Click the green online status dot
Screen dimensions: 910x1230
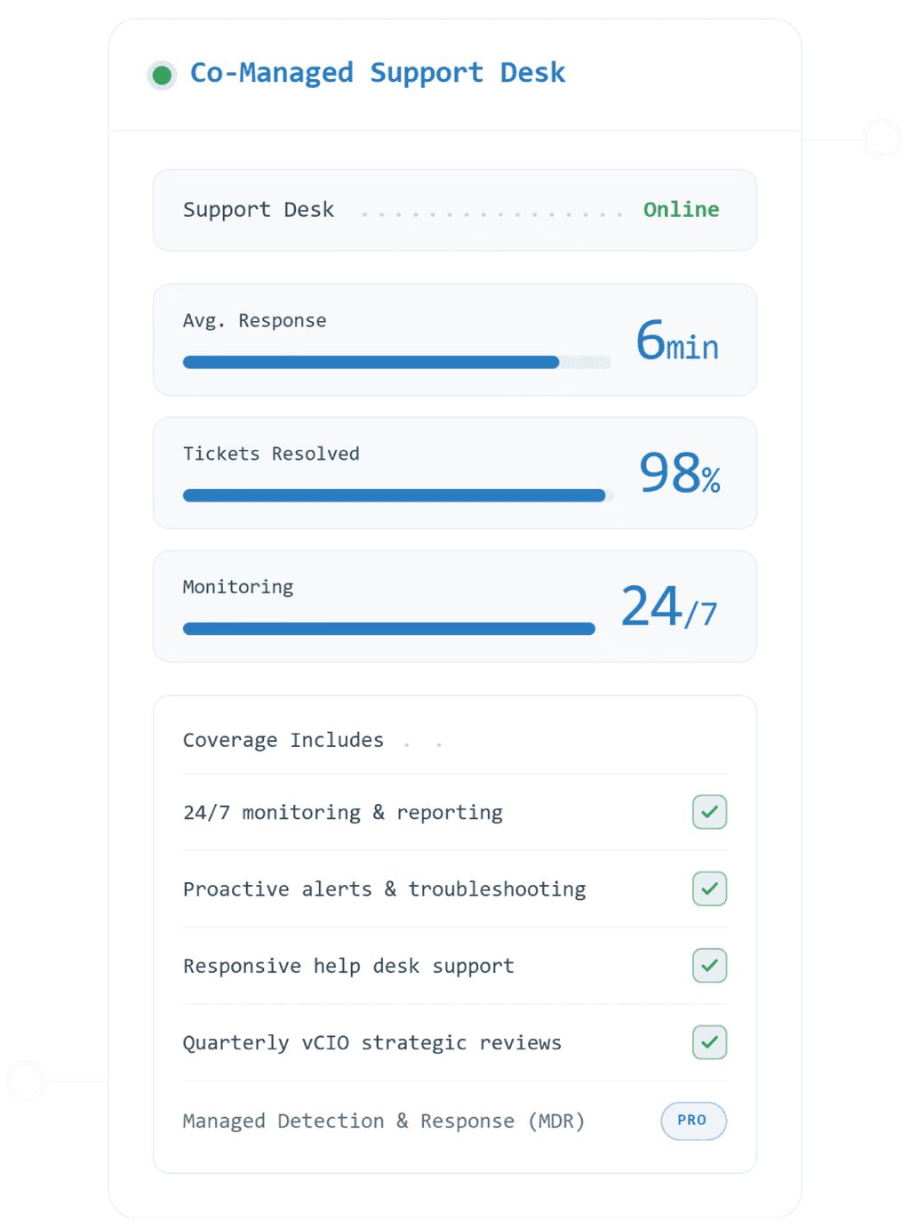click(x=162, y=76)
